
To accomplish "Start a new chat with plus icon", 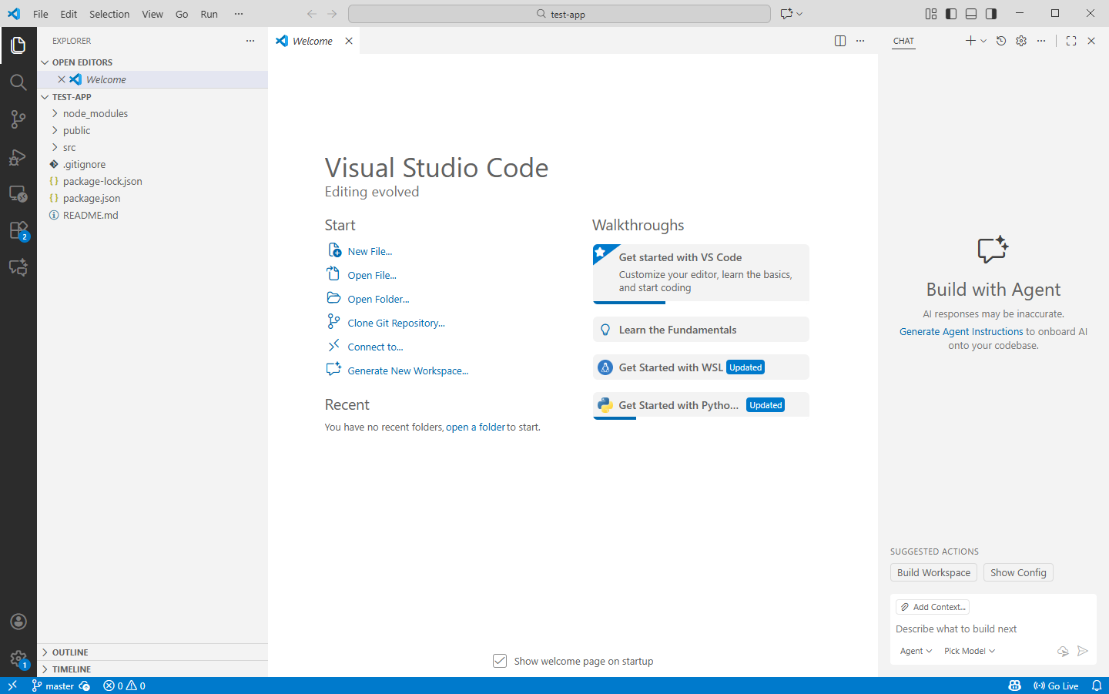I will [970, 41].
